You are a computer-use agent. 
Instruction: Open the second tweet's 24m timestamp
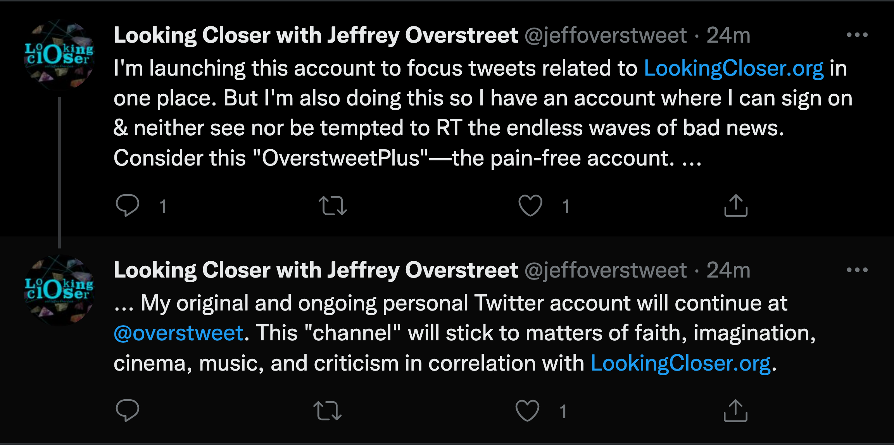coord(728,270)
